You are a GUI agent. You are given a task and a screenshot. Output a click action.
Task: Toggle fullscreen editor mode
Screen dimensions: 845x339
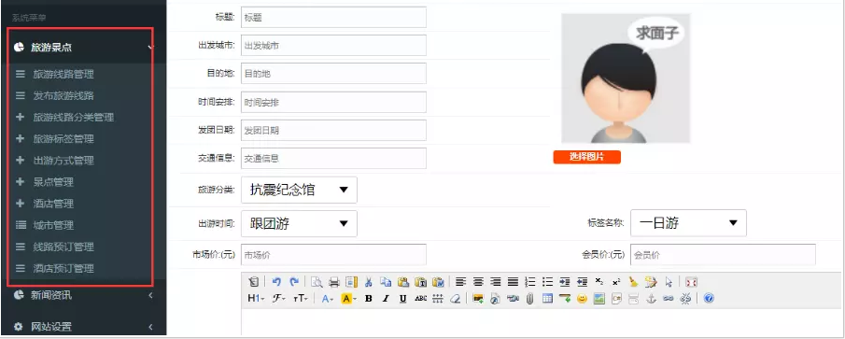coord(692,282)
